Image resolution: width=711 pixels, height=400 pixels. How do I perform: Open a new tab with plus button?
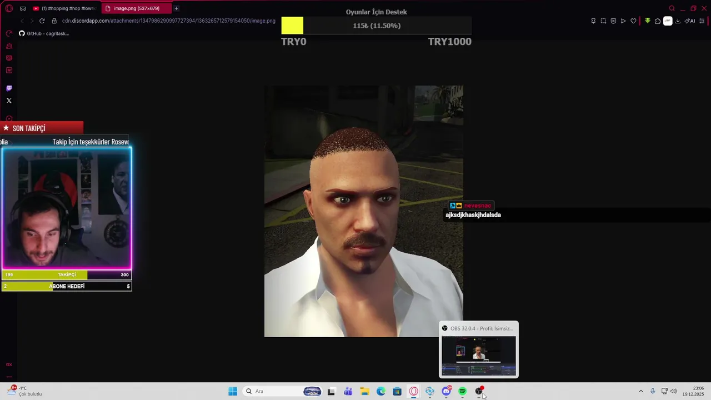coord(177,8)
